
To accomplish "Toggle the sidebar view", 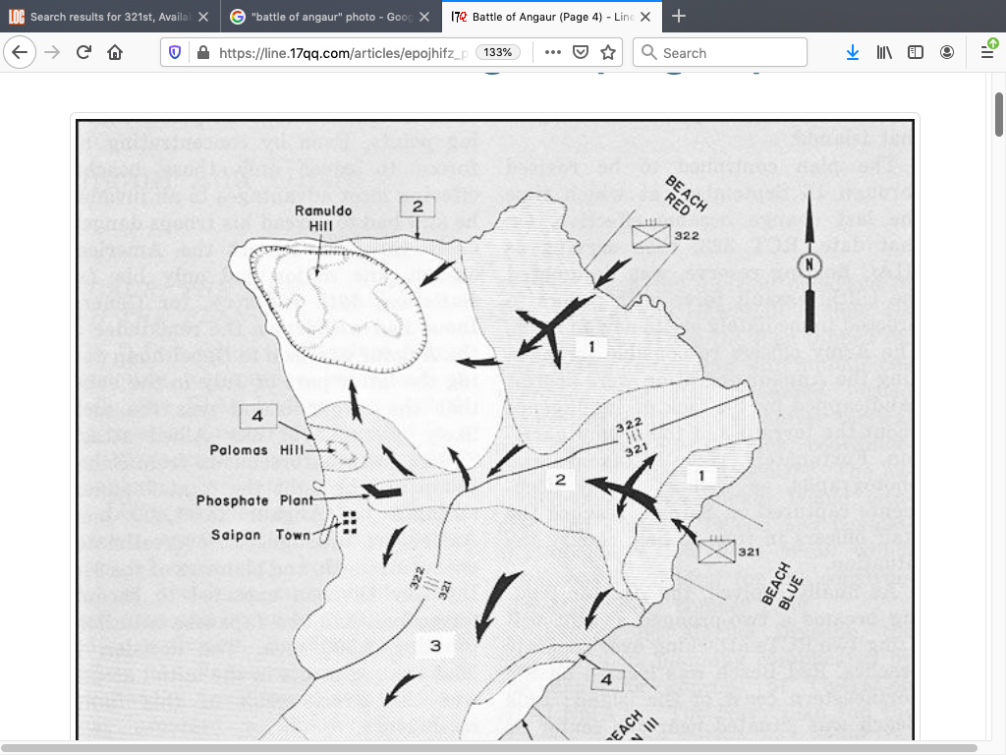I will pos(916,53).
